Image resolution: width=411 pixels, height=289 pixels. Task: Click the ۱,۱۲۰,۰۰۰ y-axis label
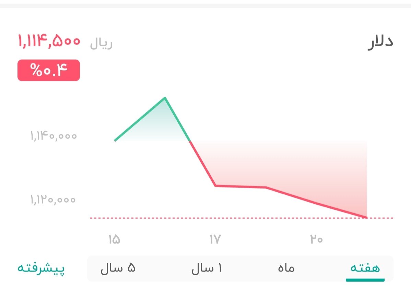point(53,200)
